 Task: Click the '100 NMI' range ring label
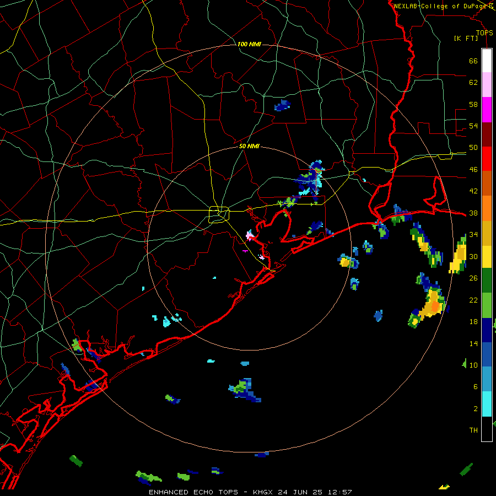(x=249, y=44)
